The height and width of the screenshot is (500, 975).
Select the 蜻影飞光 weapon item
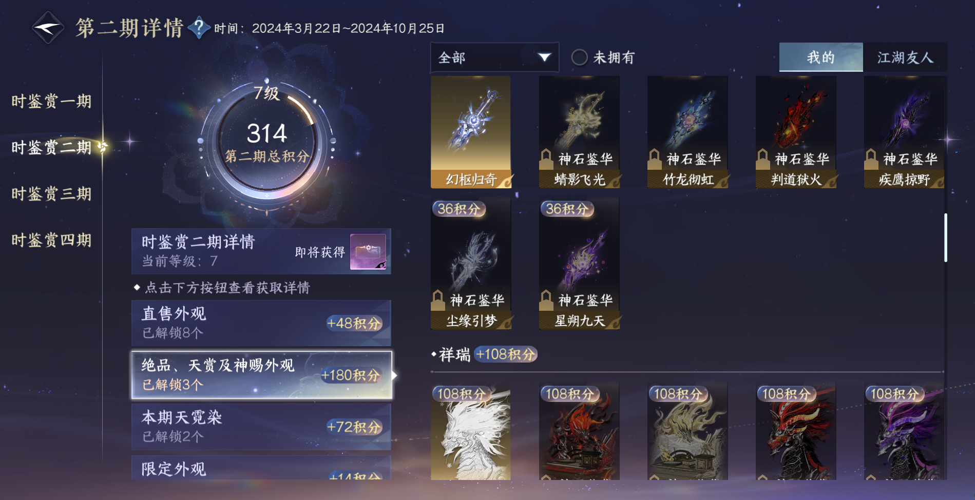(x=579, y=132)
